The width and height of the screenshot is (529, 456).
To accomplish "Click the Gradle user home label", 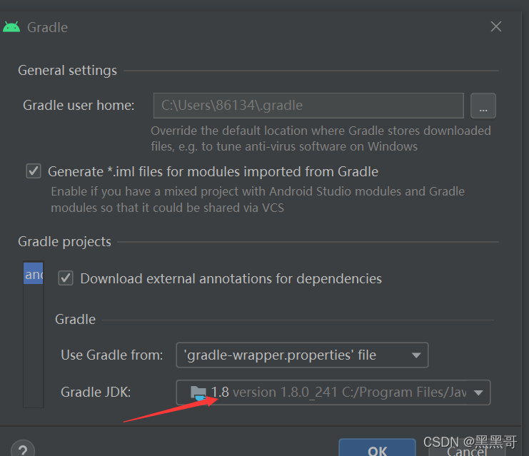I will pos(79,105).
